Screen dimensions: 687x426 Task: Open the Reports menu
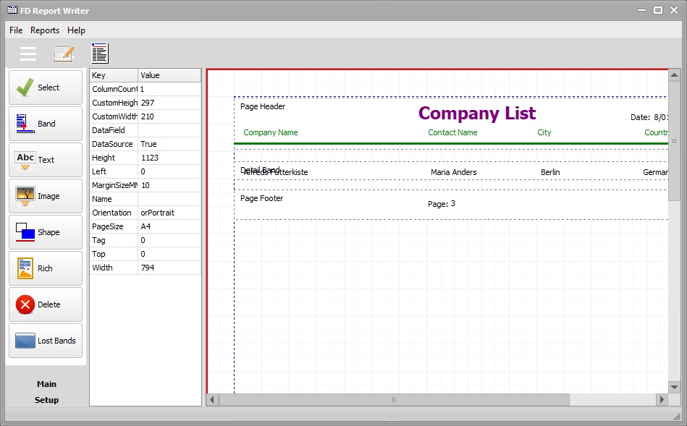(x=45, y=30)
